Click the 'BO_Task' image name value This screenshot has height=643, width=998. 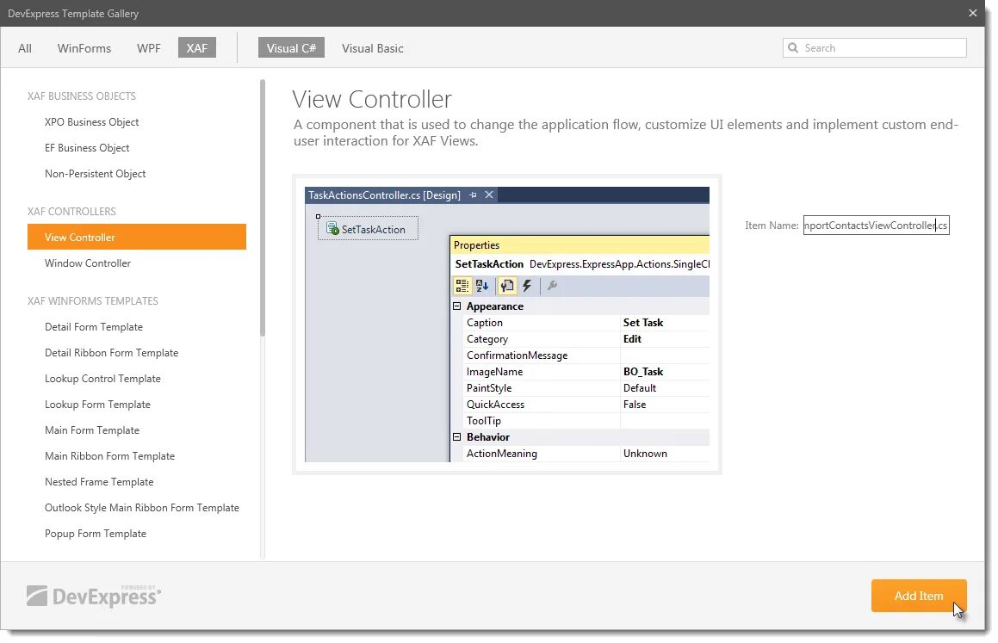(643, 372)
